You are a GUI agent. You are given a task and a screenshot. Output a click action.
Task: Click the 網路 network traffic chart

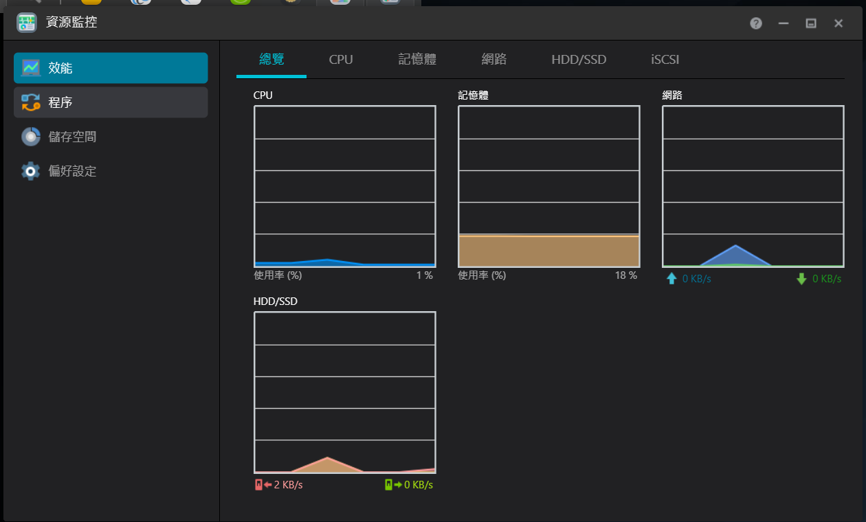pyautogui.click(x=753, y=186)
